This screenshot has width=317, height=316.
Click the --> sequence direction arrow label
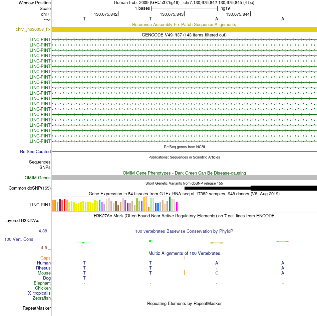[x=47, y=20]
